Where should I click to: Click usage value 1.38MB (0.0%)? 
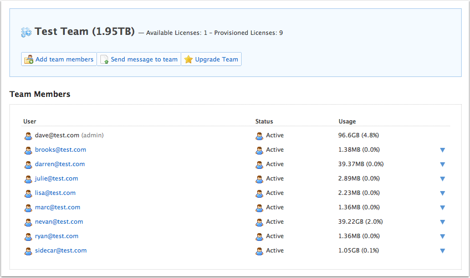pos(359,150)
